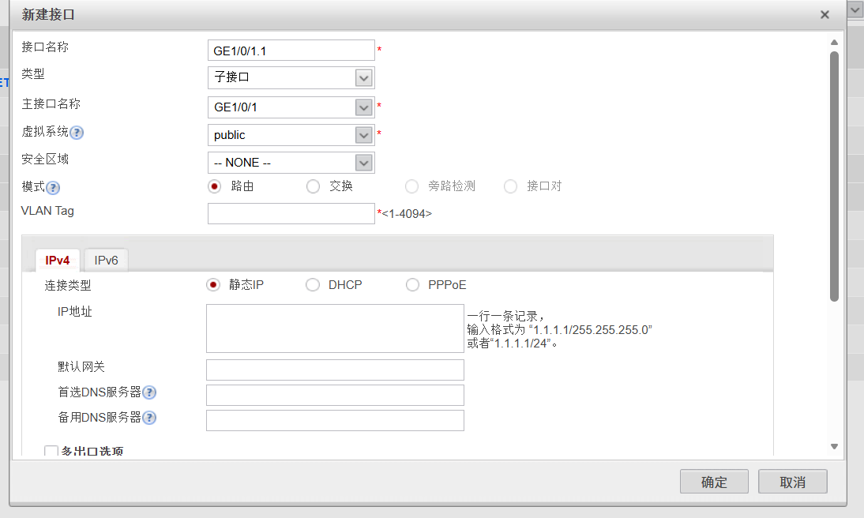Select 接口对 mode radio button
Image resolution: width=864 pixels, height=518 pixels.
click(x=510, y=186)
